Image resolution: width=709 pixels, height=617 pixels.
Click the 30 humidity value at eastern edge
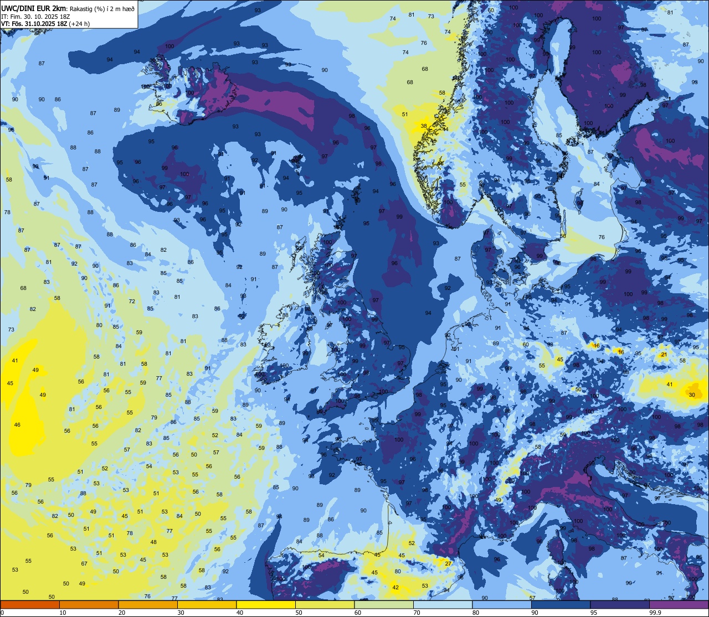coord(692,395)
